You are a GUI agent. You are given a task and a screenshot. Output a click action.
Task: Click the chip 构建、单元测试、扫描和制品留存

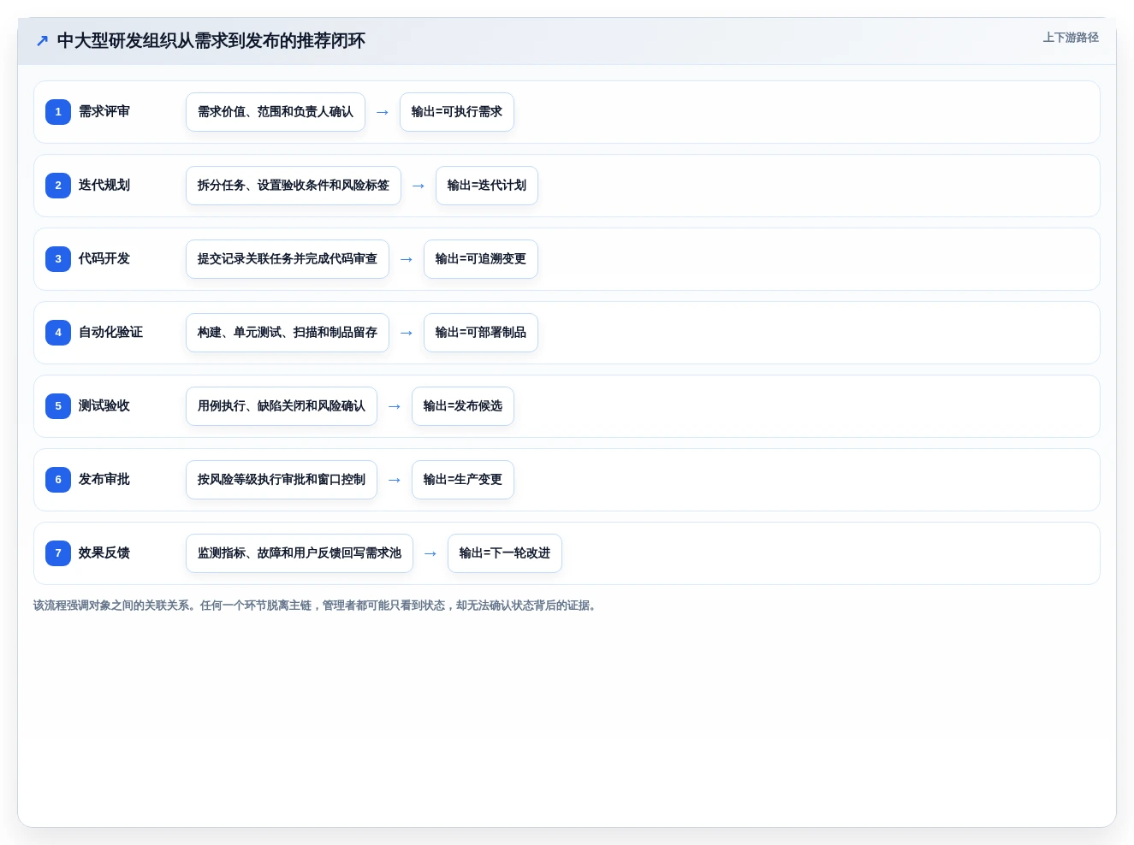point(288,333)
